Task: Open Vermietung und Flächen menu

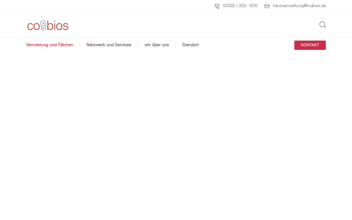Action: [49, 45]
